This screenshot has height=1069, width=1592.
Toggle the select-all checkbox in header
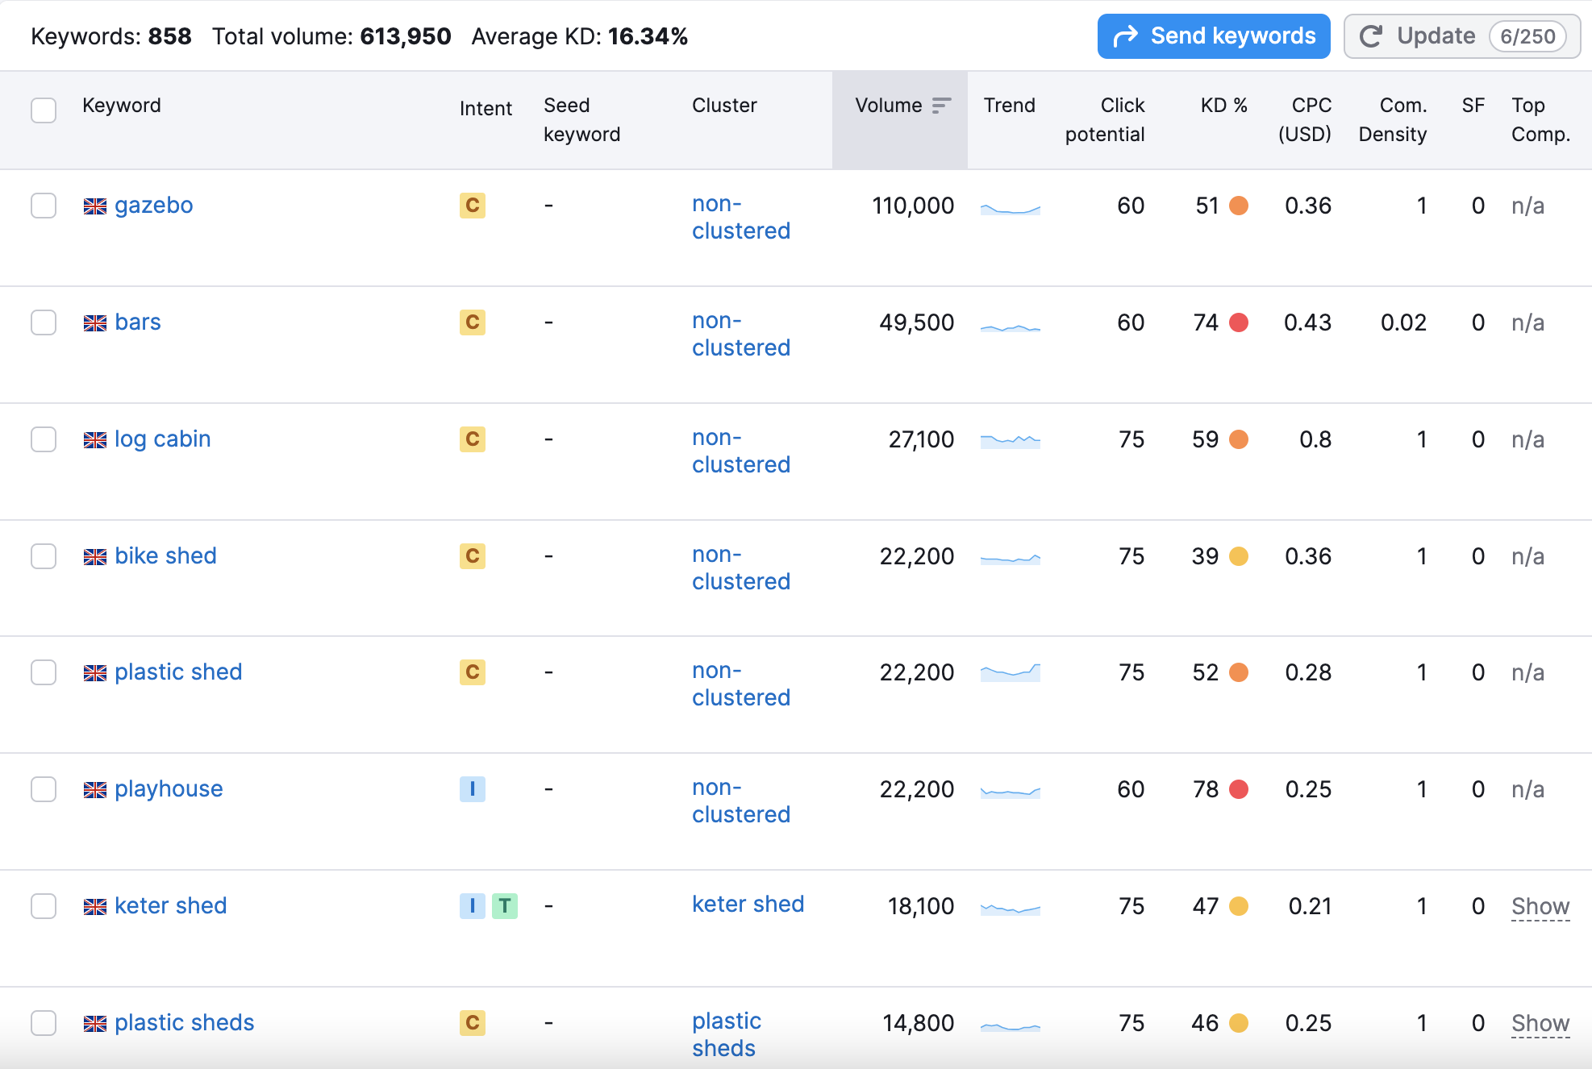coord(44,110)
